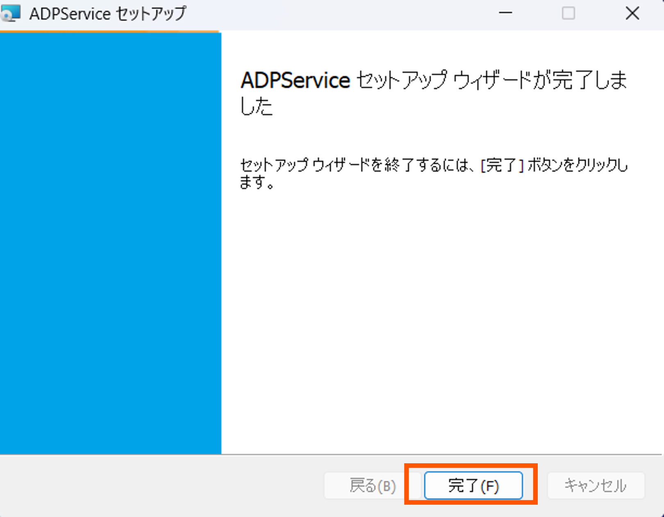Click the 戻る(B) back button
Screen dimensions: 664x517
tap(373, 485)
